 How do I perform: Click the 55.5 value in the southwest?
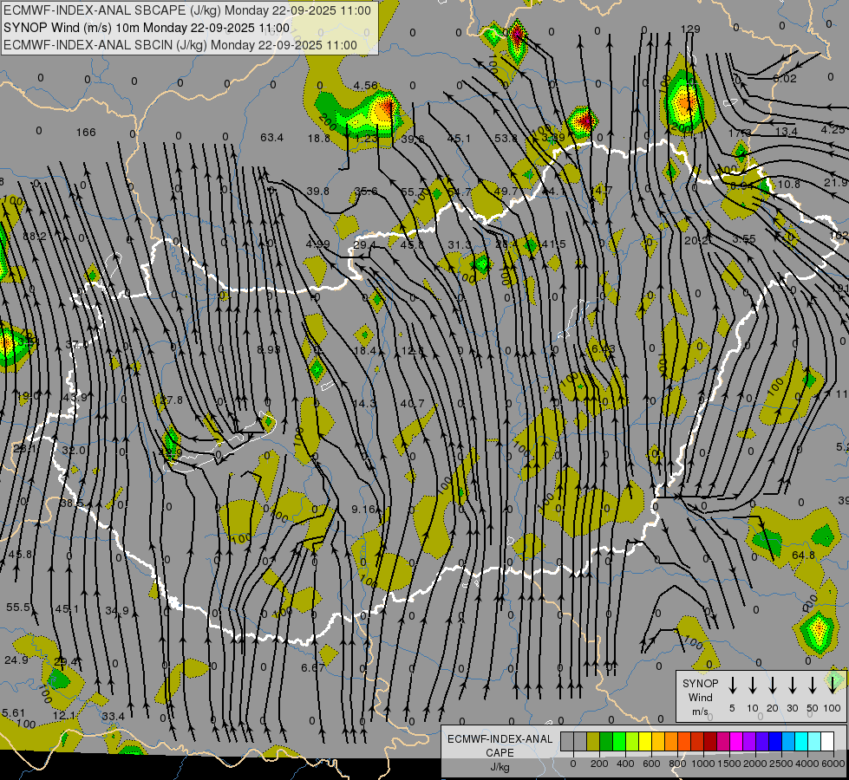click(x=18, y=607)
